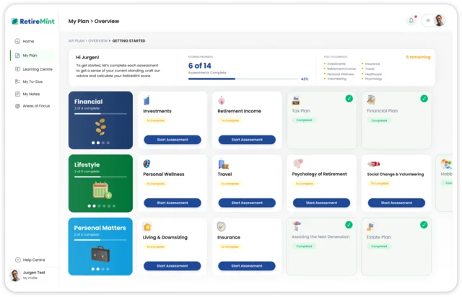462x297 pixels.
Task: Click the MY PLAN breadcrumb
Action: click(77, 41)
